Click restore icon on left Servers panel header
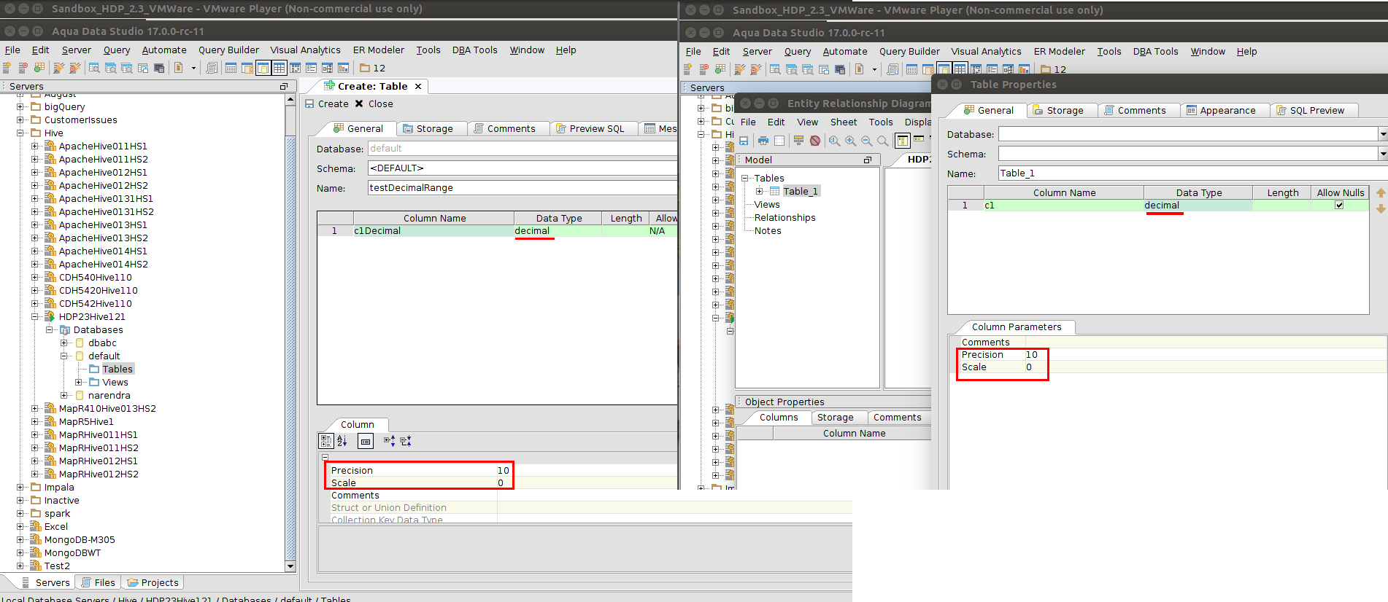1388x602 pixels. [x=284, y=86]
